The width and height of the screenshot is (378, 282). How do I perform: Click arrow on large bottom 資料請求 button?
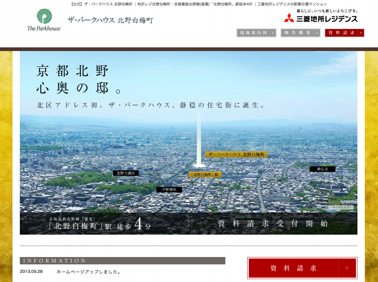point(347,268)
